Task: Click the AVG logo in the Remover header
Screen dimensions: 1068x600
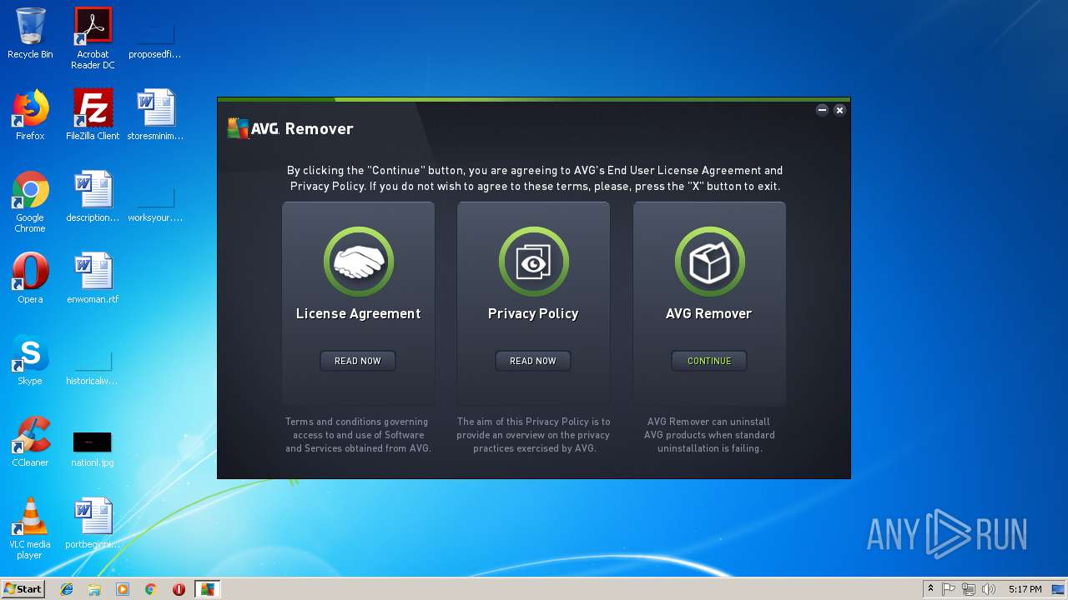Action: 254,128
